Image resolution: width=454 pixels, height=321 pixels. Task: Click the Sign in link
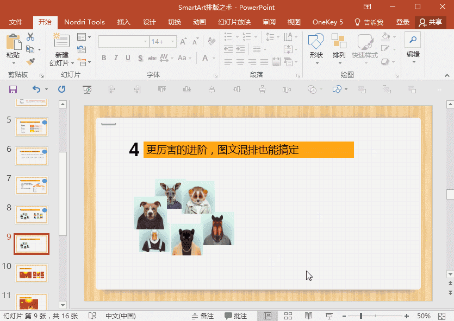click(x=403, y=22)
